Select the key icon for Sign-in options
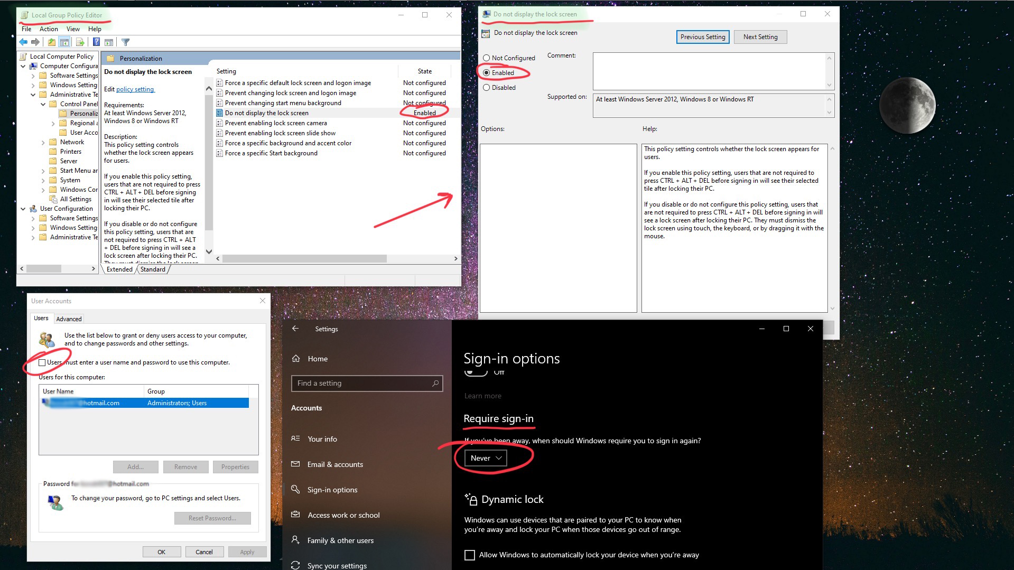The image size is (1014, 570). [x=296, y=490]
